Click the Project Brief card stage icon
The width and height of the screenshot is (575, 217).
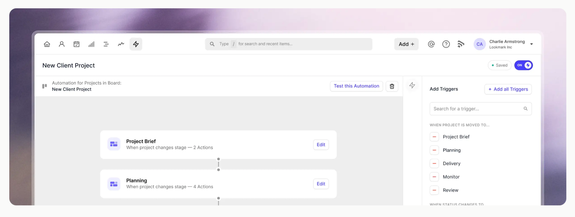tap(114, 144)
